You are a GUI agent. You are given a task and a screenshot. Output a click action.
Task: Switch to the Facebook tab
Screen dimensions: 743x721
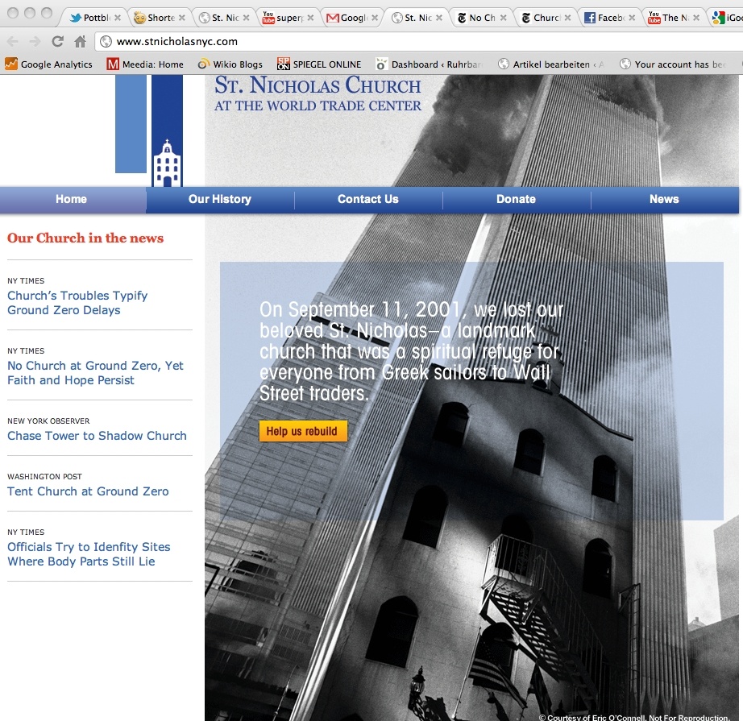(x=604, y=18)
